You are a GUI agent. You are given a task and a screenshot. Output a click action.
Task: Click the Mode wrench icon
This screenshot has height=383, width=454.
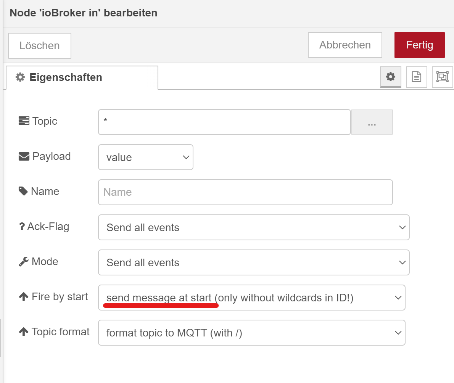(23, 261)
